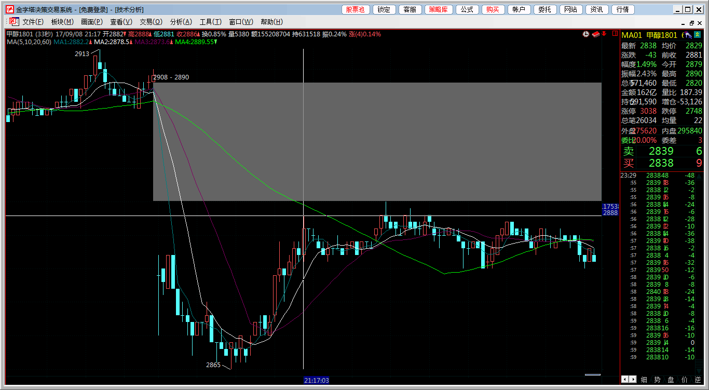The image size is (709, 390).
Task: Close the inner chart window
Action: pyautogui.click(x=700, y=23)
